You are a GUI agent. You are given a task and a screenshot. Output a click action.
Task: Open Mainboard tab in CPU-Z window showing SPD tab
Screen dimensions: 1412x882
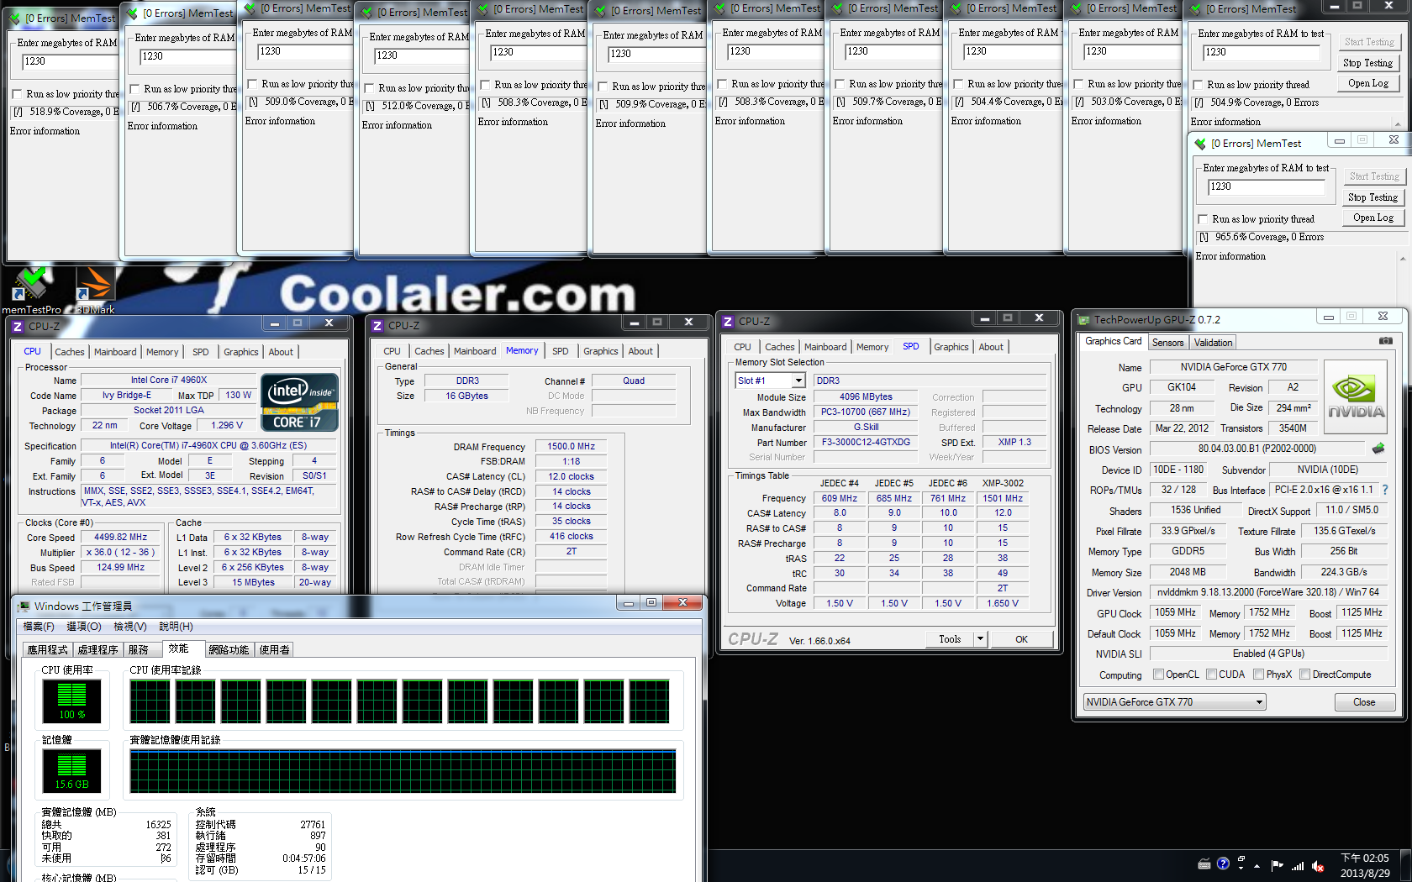pyautogui.click(x=825, y=347)
